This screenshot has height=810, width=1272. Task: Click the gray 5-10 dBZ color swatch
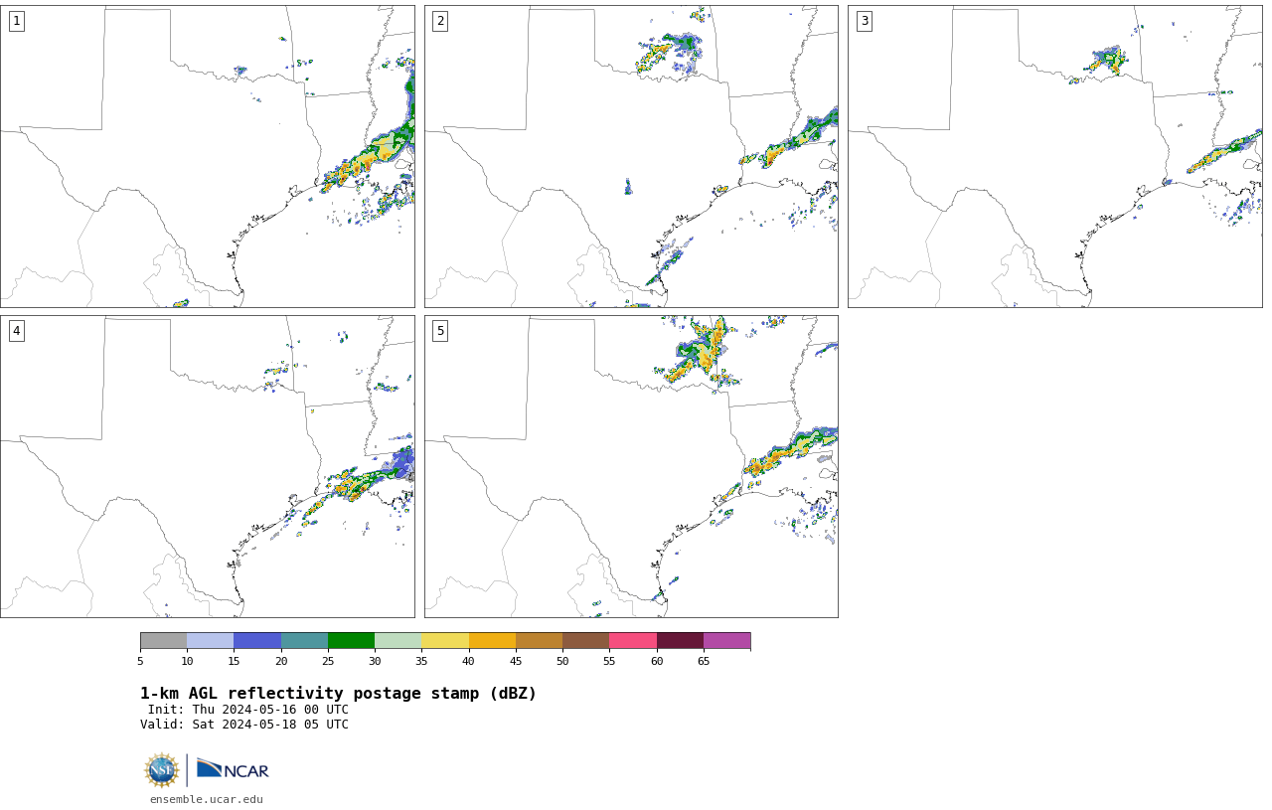(x=163, y=640)
